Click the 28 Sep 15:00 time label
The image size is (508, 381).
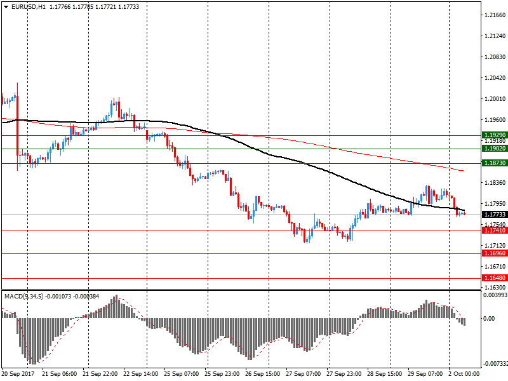(x=385, y=374)
